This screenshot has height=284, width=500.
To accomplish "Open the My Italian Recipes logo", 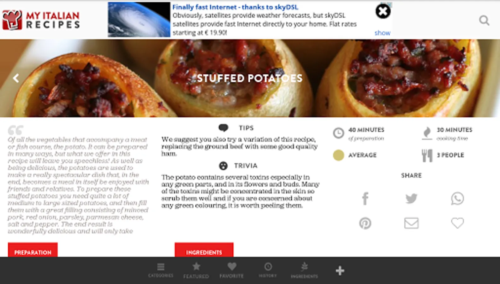I will (x=41, y=20).
